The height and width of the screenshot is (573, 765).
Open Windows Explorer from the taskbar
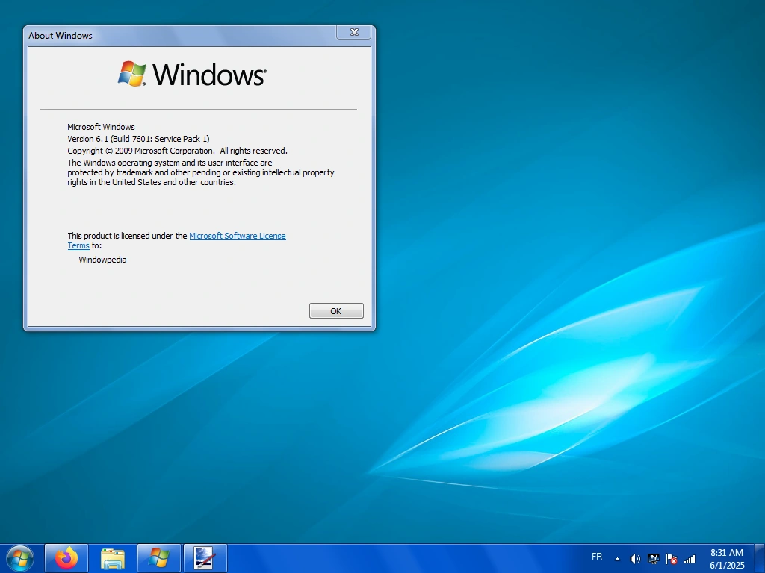[x=113, y=558]
